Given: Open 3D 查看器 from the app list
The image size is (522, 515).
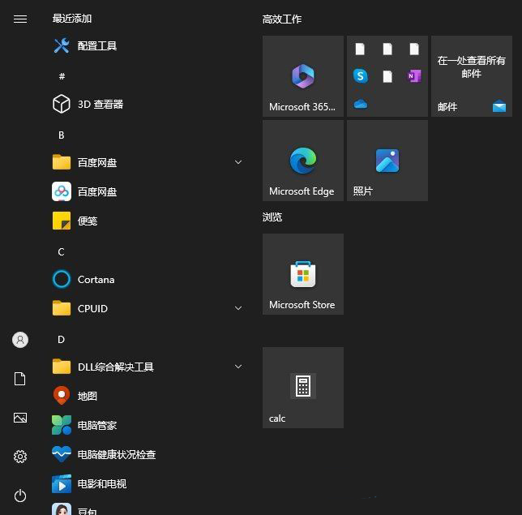Looking at the screenshot, I should click(100, 104).
